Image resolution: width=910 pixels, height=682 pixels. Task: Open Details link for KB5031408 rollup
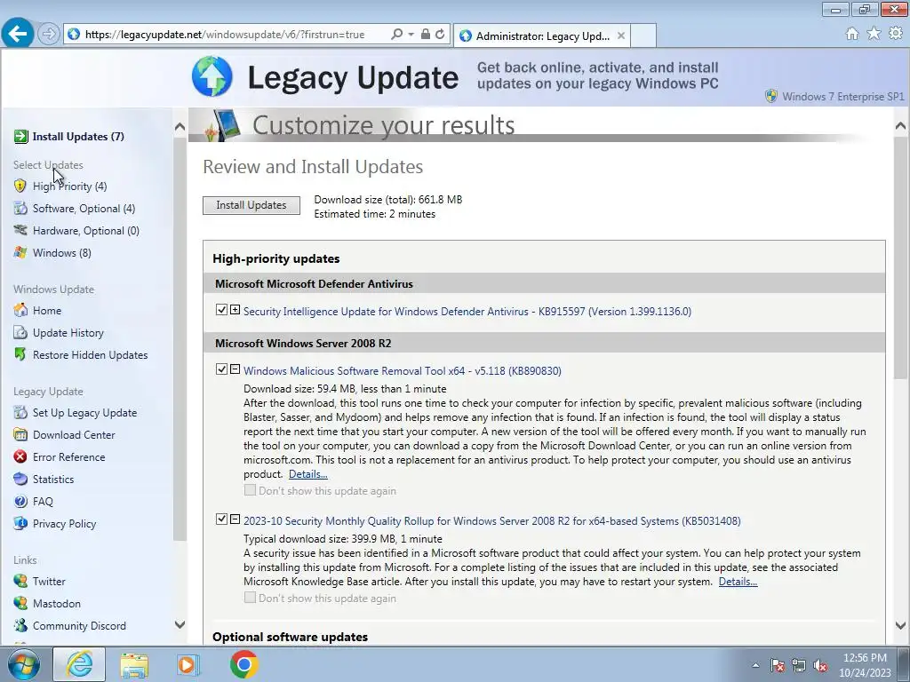[738, 582]
